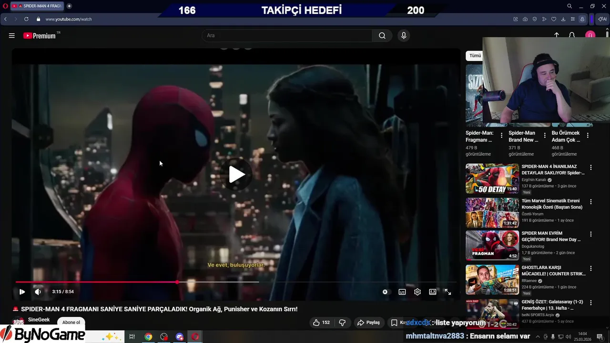Image resolution: width=610 pixels, height=343 pixels.
Task: Share video with 'Paylaş' button
Action: point(369,323)
